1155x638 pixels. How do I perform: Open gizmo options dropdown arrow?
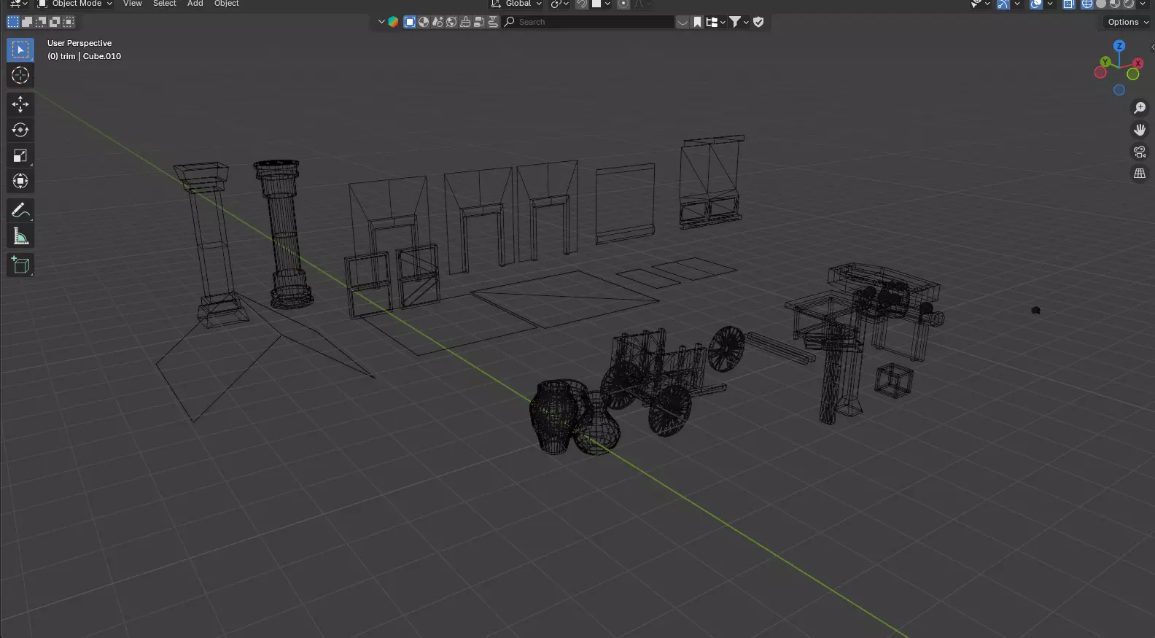pos(1017,4)
